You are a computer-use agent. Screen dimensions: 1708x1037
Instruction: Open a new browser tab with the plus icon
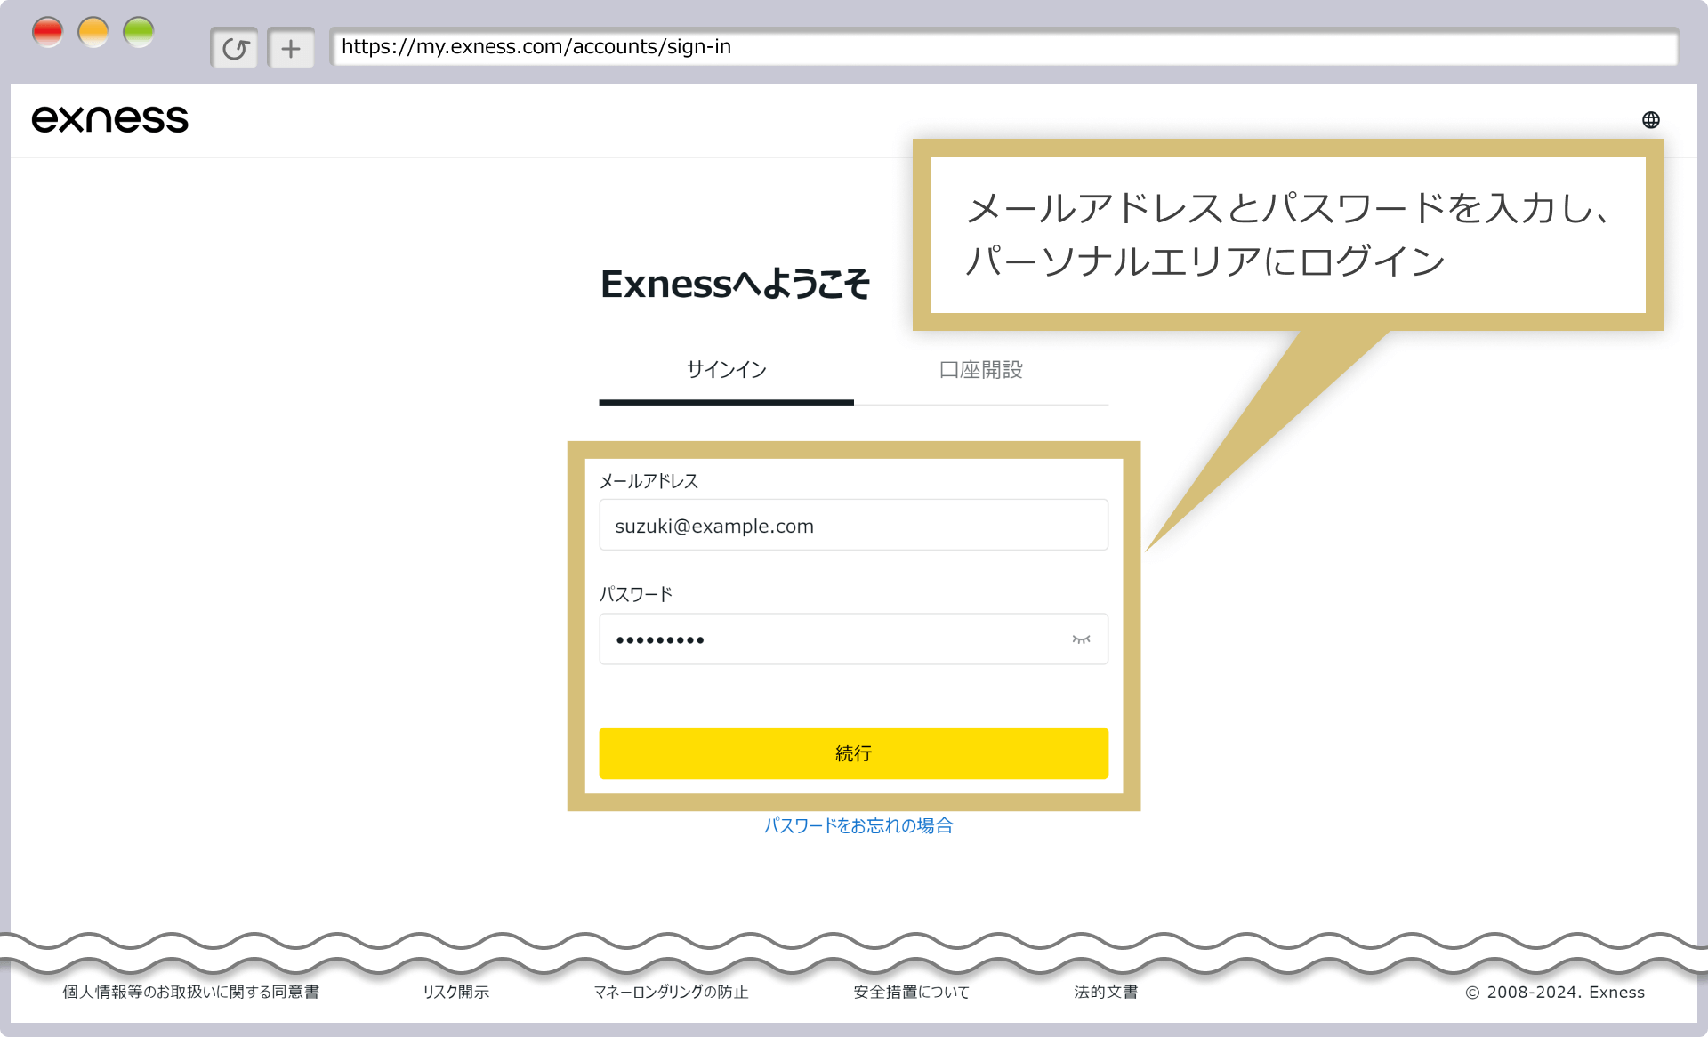[291, 48]
